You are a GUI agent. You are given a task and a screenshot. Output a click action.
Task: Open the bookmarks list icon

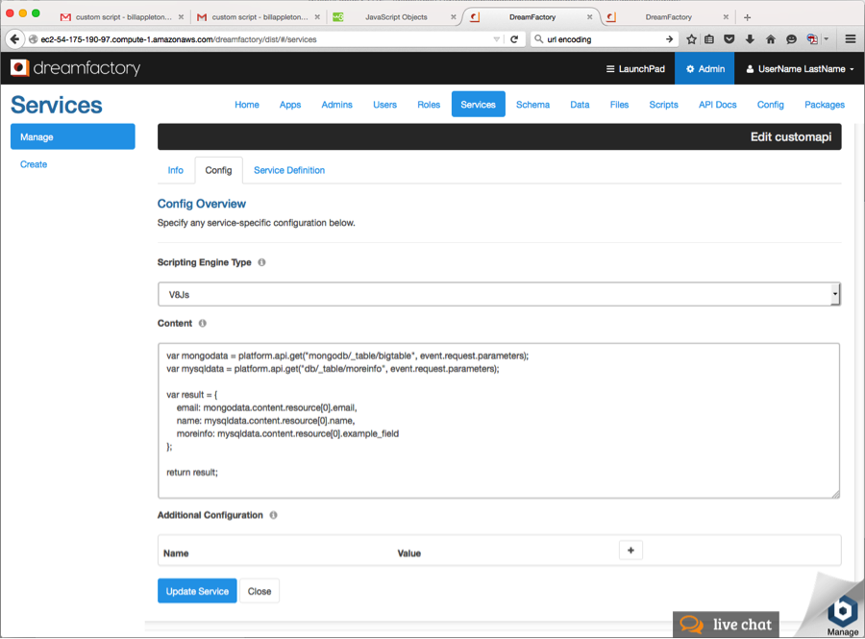(709, 39)
